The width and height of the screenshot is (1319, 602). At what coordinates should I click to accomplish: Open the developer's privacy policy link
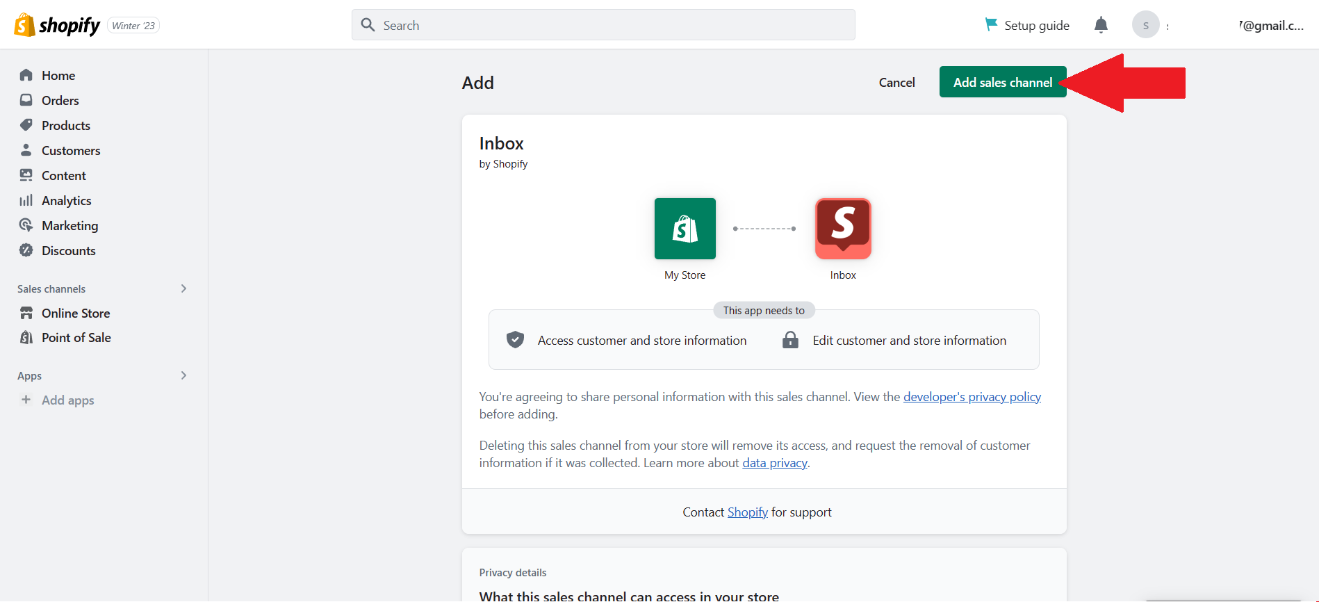[972, 397]
